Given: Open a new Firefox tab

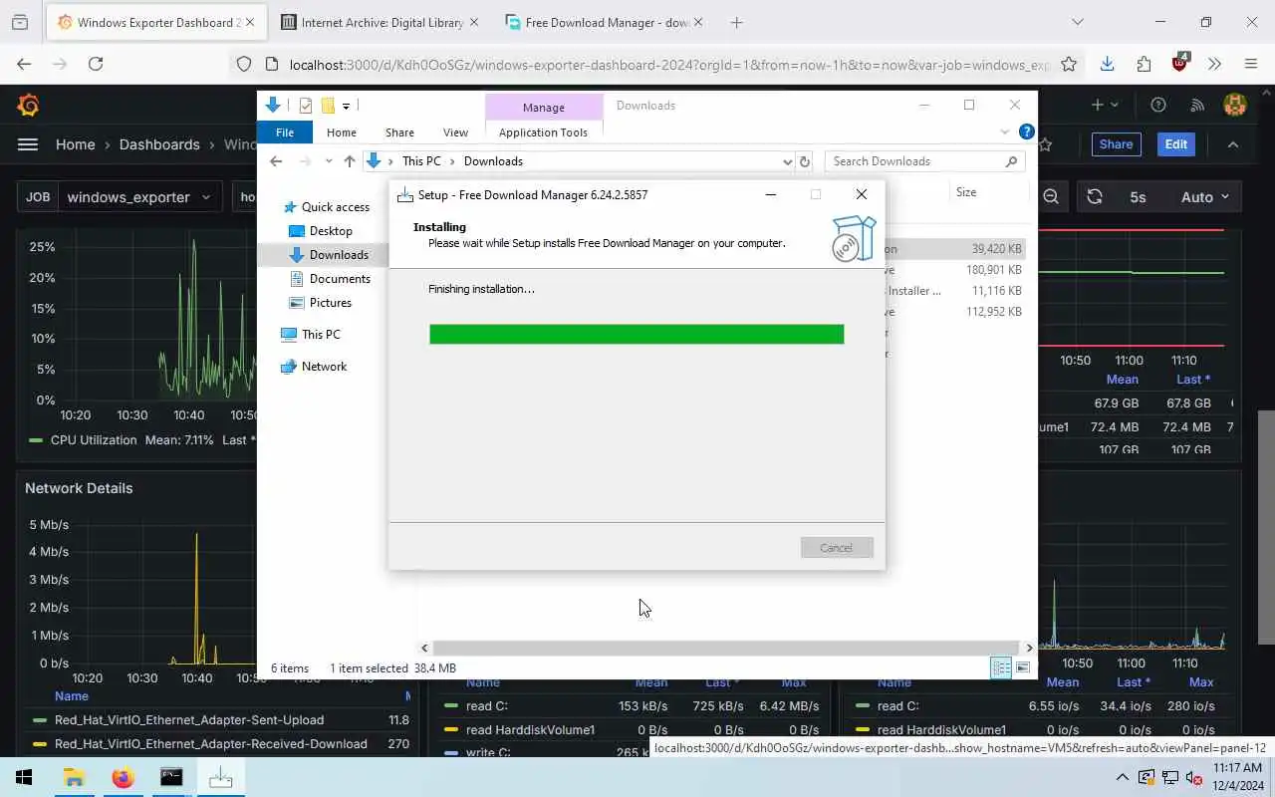Looking at the screenshot, I should pyautogui.click(x=736, y=22).
